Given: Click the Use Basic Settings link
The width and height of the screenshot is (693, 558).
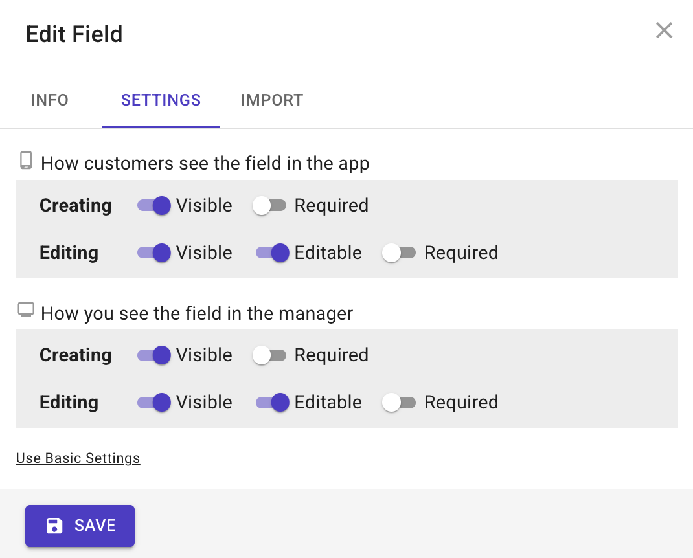Looking at the screenshot, I should tap(78, 458).
